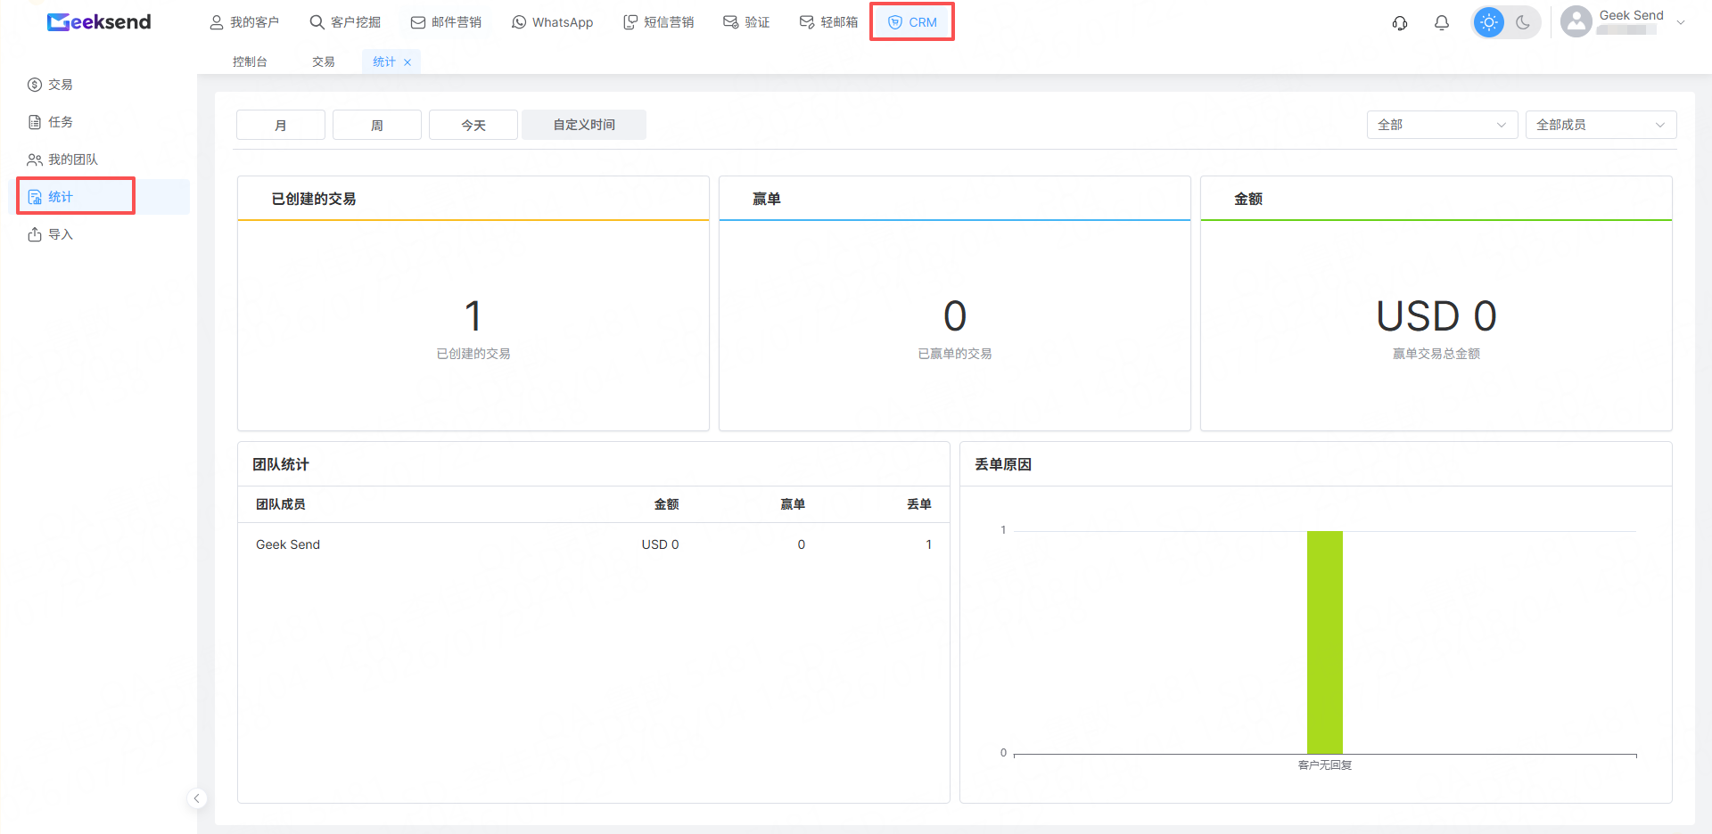Viewport: 1712px width, 834px height.
Task: Open 短信营销 menu
Action: click(658, 22)
